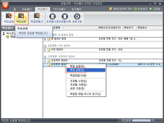
Task: Collapse the 프로필명: 프로젝트 데이터 group
Action: tap(45, 57)
